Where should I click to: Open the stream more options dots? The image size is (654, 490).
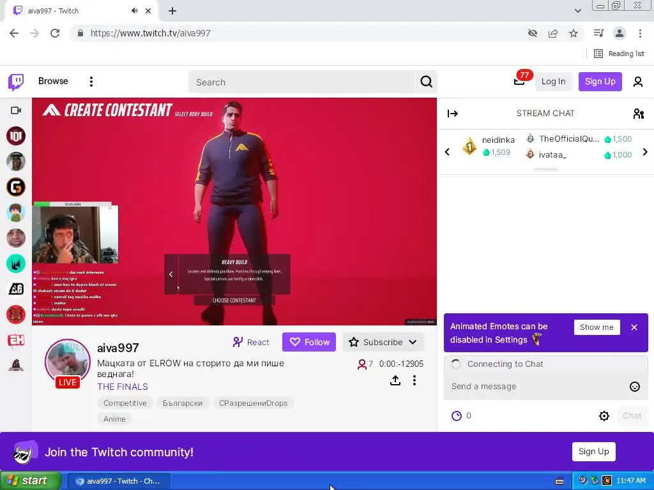pos(414,380)
